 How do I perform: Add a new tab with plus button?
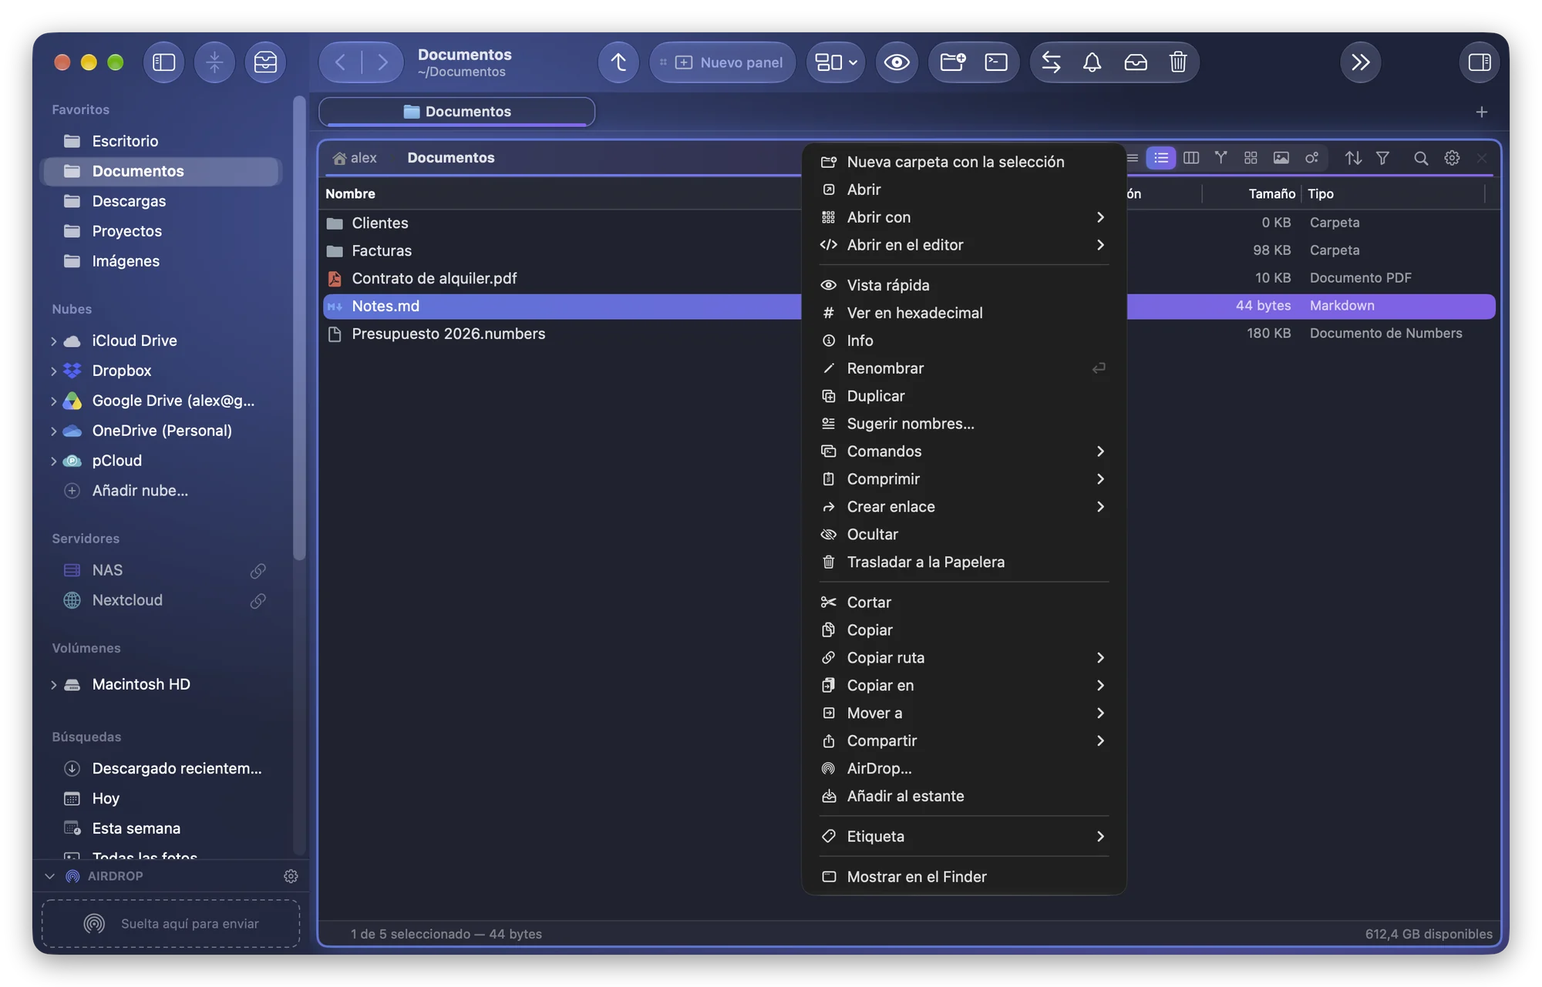click(1481, 112)
